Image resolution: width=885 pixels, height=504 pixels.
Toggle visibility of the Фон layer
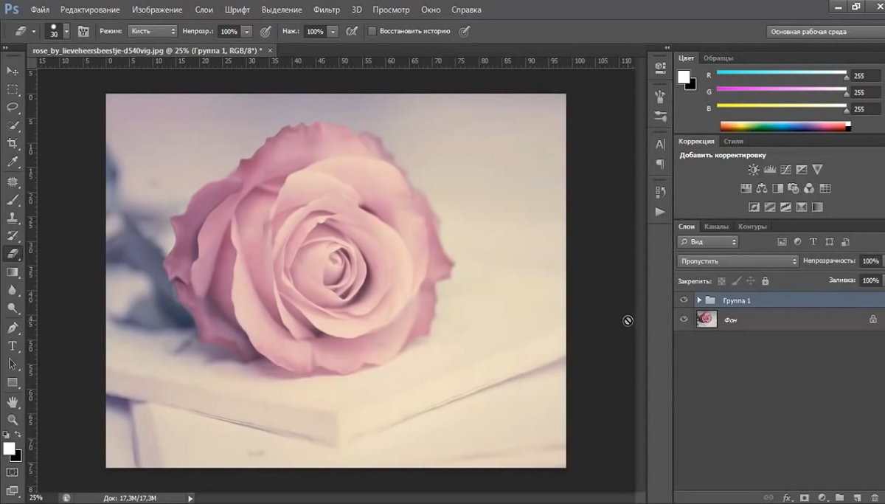(x=684, y=319)
